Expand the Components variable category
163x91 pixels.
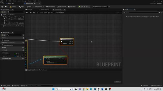tap(1, 52)
